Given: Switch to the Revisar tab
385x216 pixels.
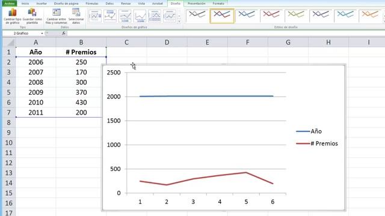Looking at the screenshot, I should pyautogui.click(x=126, y=4).
